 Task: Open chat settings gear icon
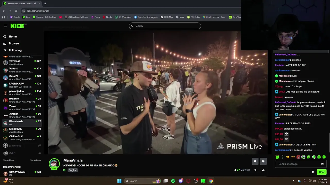[313, 172]
